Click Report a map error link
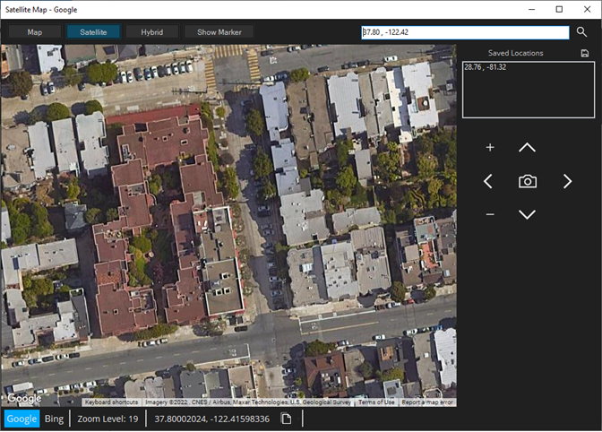Viewport: 602px width, 432px height. (x=427, y=402)
